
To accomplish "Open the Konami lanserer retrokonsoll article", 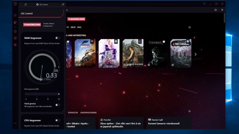I will tap(164, 124).
